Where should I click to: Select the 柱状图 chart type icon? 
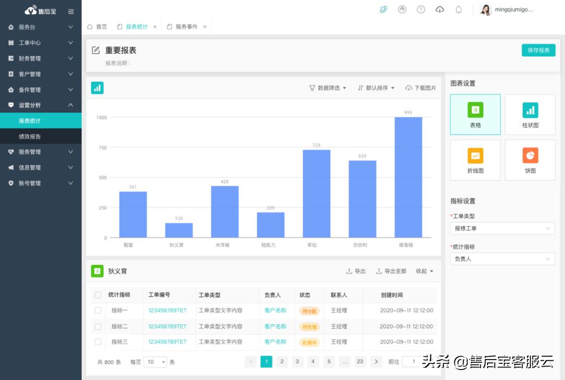[530, 114]
